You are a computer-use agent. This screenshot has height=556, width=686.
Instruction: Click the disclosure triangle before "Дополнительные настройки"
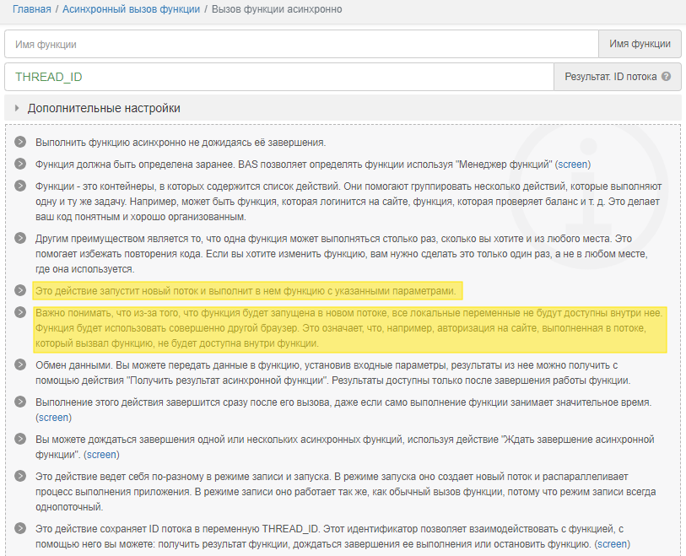[17, 108]
